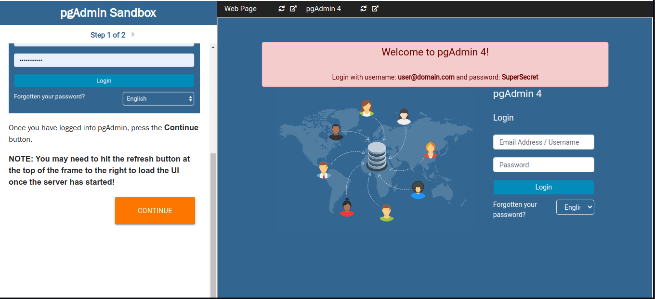
Task: Click the Step 1 of 2 label
Action: coord(108,35)
